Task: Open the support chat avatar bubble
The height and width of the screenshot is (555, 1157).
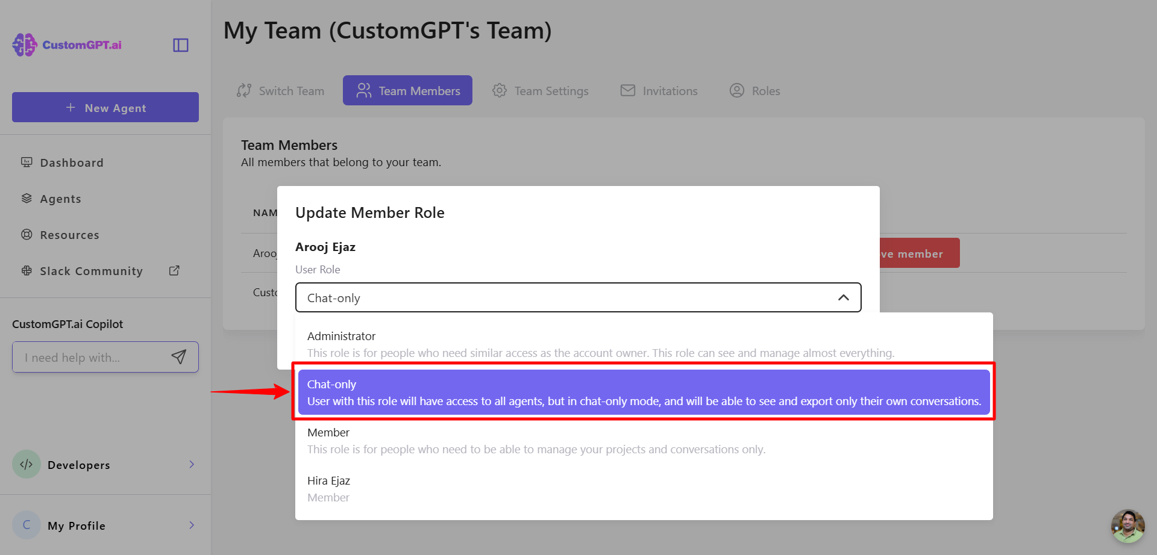Action: pos(1127,526)
